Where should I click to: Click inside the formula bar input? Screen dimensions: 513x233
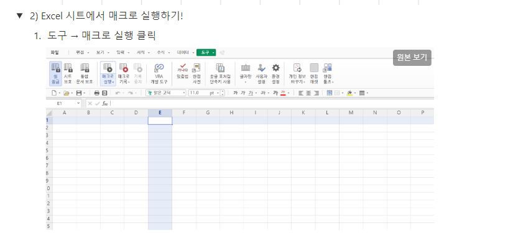pos(272,103)
